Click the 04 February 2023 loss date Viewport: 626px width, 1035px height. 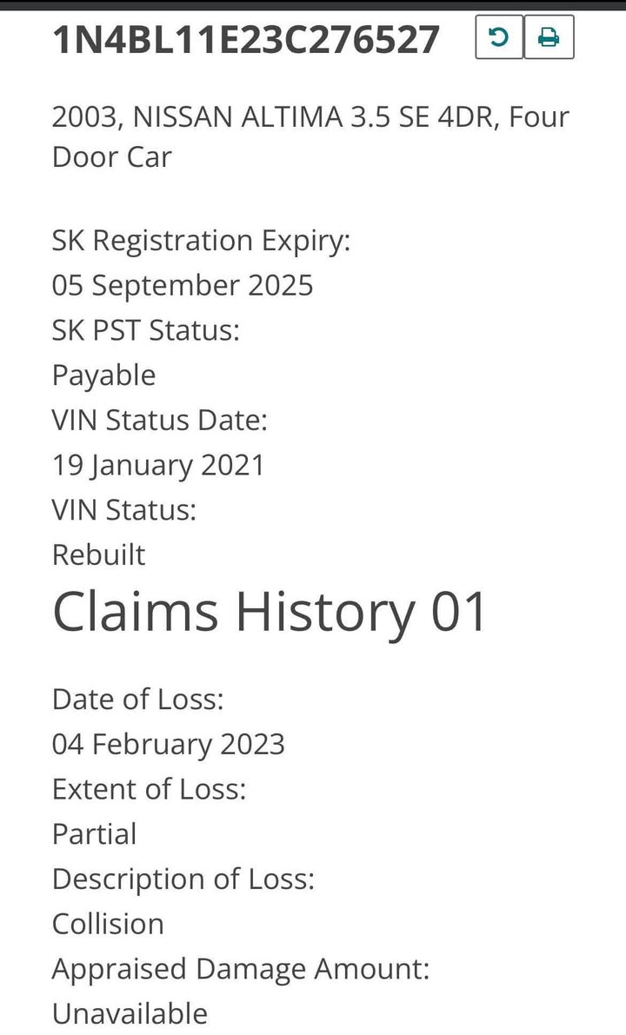(169, 745)
